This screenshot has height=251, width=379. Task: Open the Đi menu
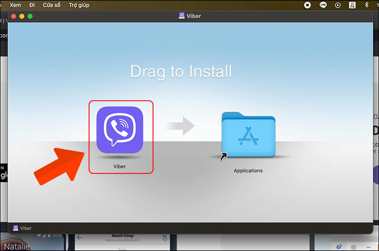[32, 5]
